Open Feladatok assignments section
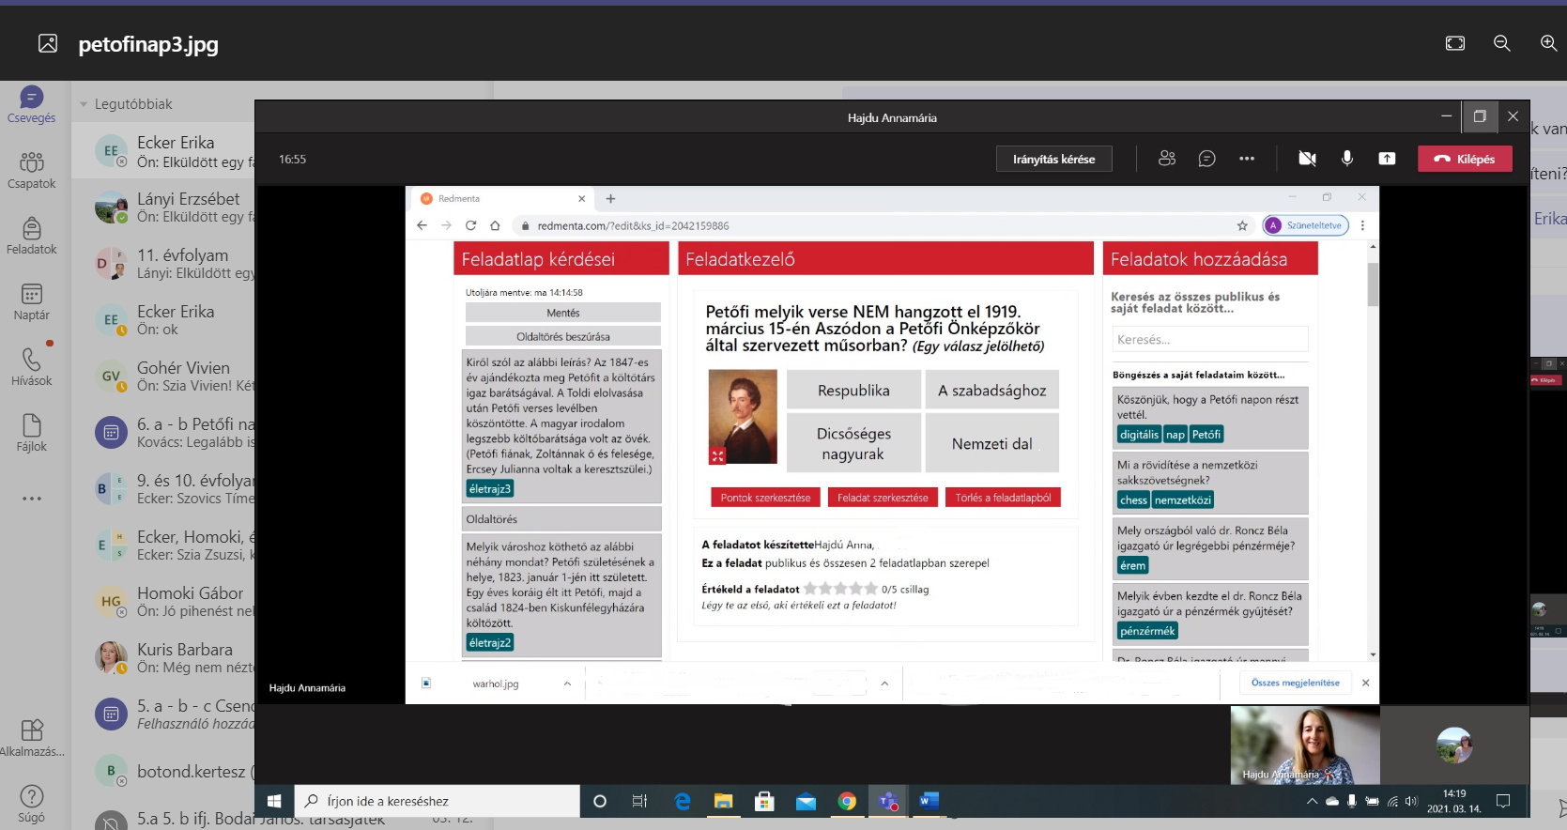Screen dimensions: 1567x830 (31, 236)
